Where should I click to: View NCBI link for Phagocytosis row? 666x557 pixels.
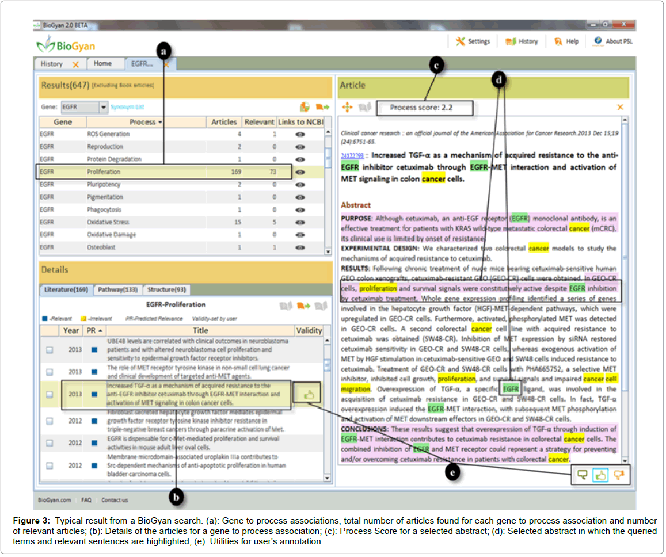pos(300,209)
